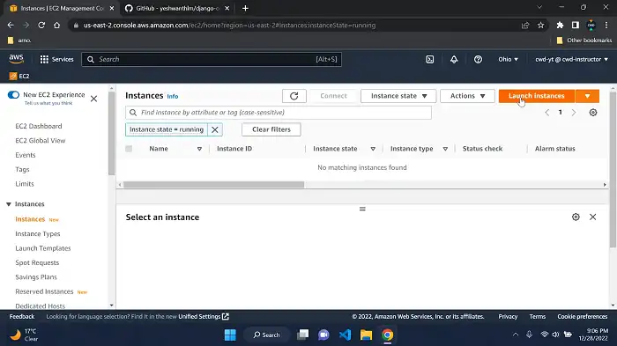Select the Instances EC2 Management browser tab
Viewport: 617px width, 346px height.
(x=62, y=8)
